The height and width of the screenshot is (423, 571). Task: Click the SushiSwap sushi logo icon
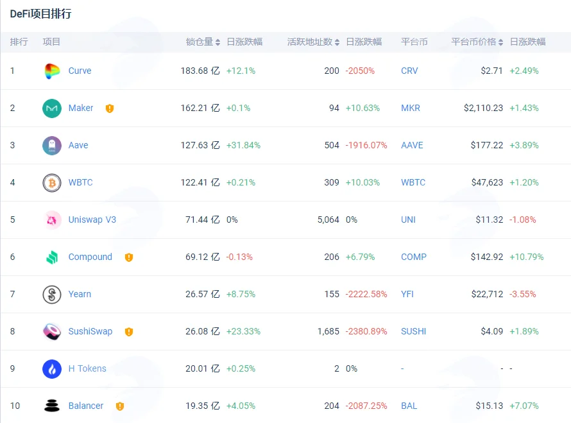[52, 332]
